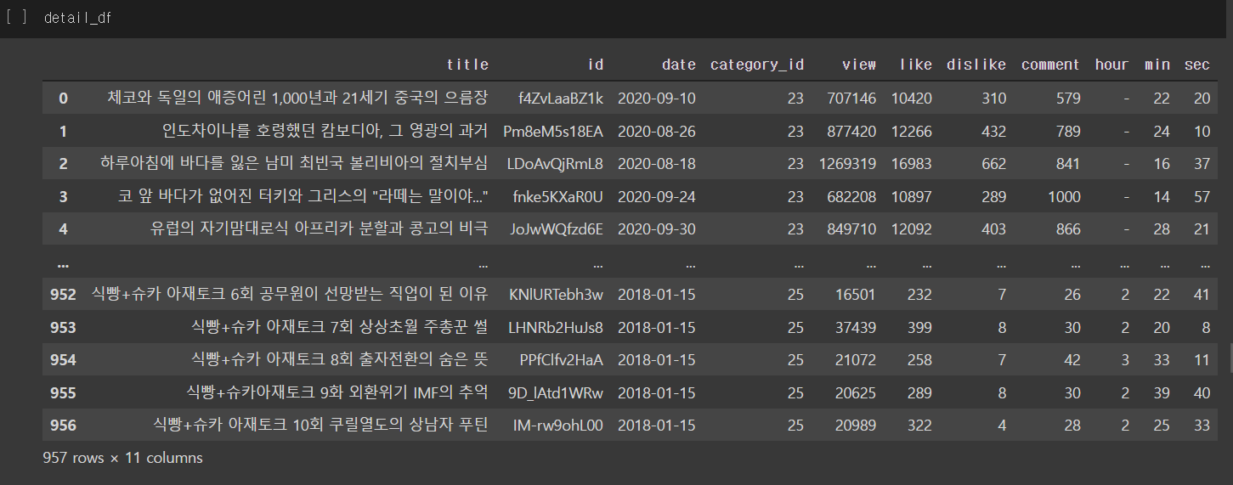Select the min column header
Screen dimensions: 1233x485
point(1157,65)
